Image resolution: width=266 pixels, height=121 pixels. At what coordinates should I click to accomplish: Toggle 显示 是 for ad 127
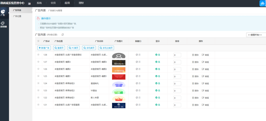tap(158, 62)
